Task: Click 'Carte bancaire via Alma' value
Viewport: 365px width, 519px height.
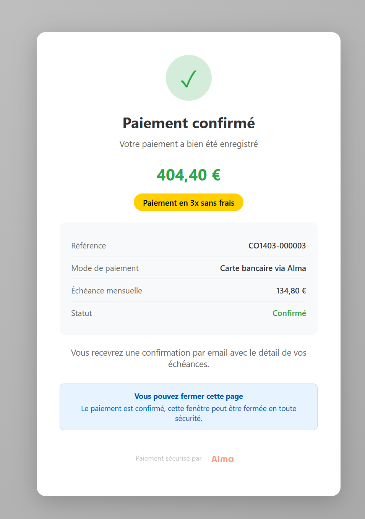Action: (x=263, y=268)
